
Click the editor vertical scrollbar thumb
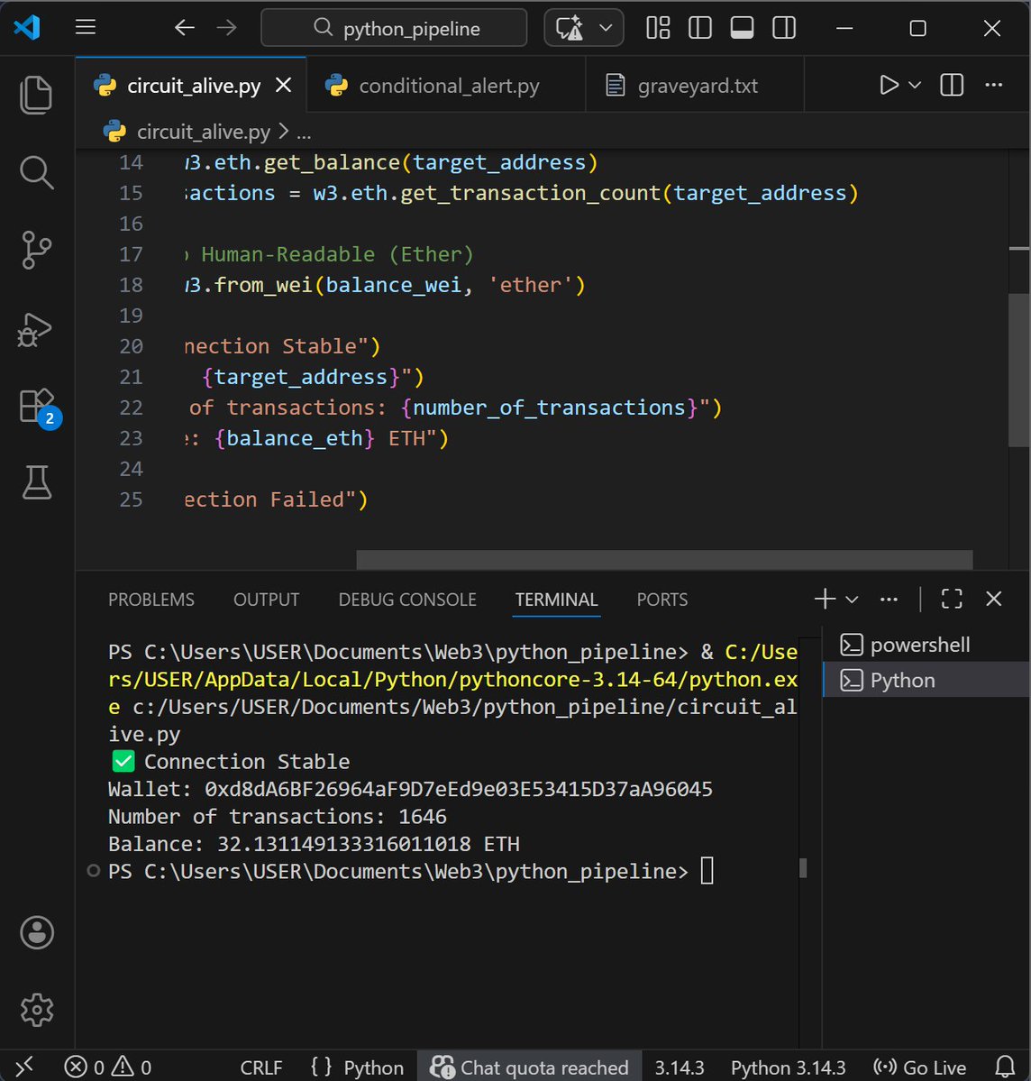pos(1018,371)
